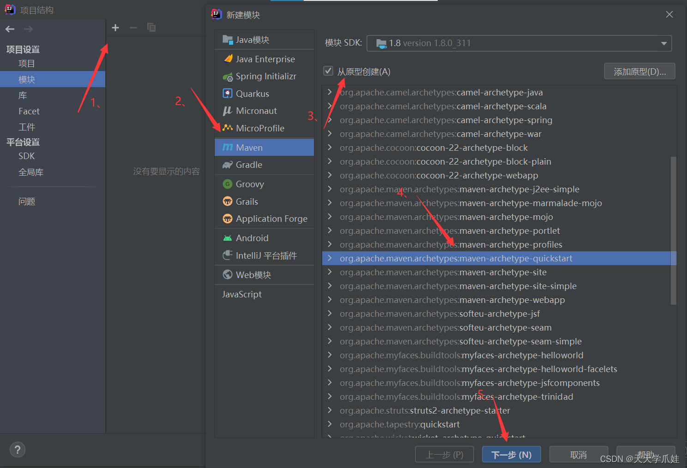
Task: Select the Grails icon
Action: (228, 201)
